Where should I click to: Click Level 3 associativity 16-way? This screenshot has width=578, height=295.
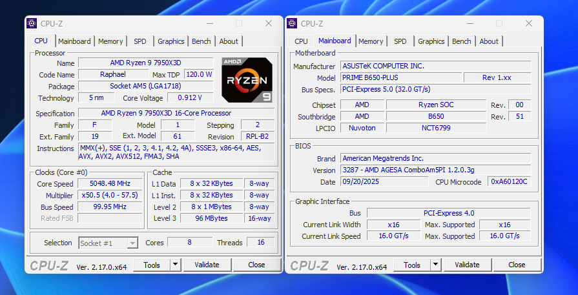(x=260, y=218)
